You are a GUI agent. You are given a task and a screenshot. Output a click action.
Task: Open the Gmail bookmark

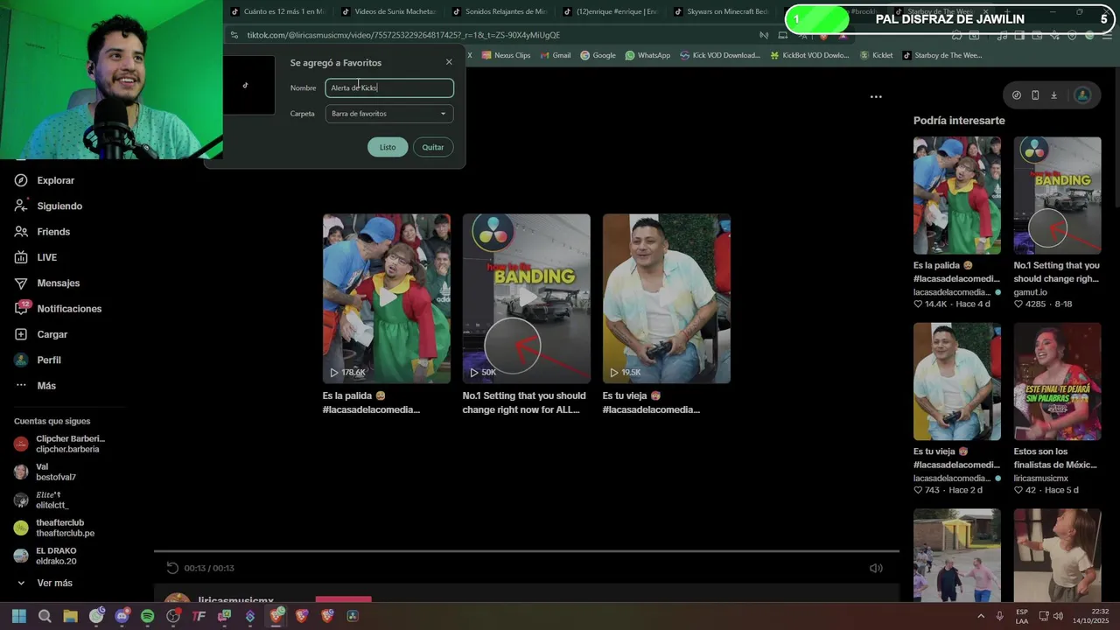554,55
